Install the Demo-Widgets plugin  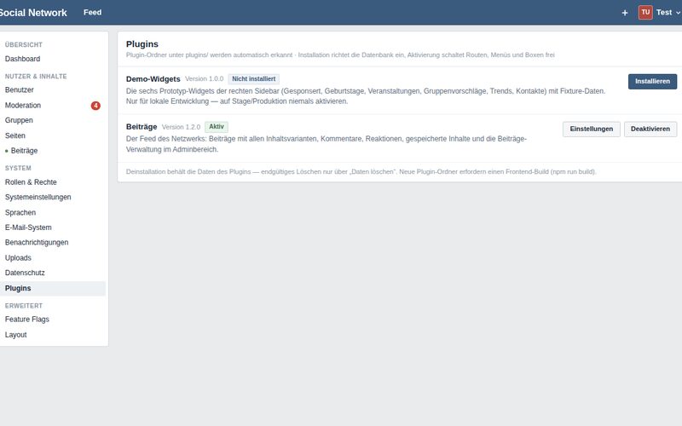[652, 81]
